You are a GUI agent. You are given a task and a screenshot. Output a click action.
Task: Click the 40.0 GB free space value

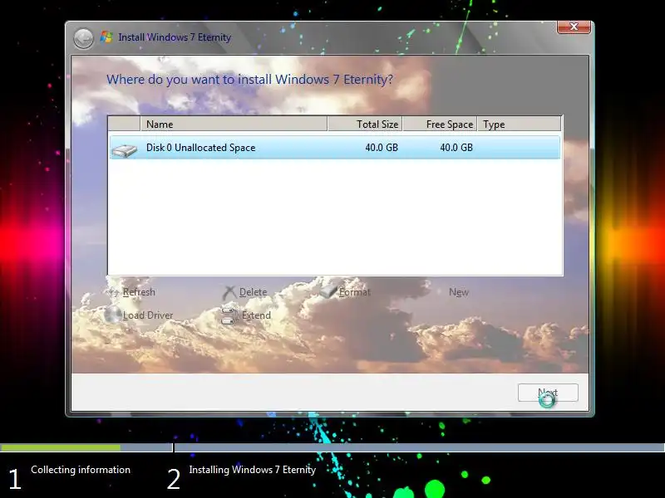coord(456,148)
